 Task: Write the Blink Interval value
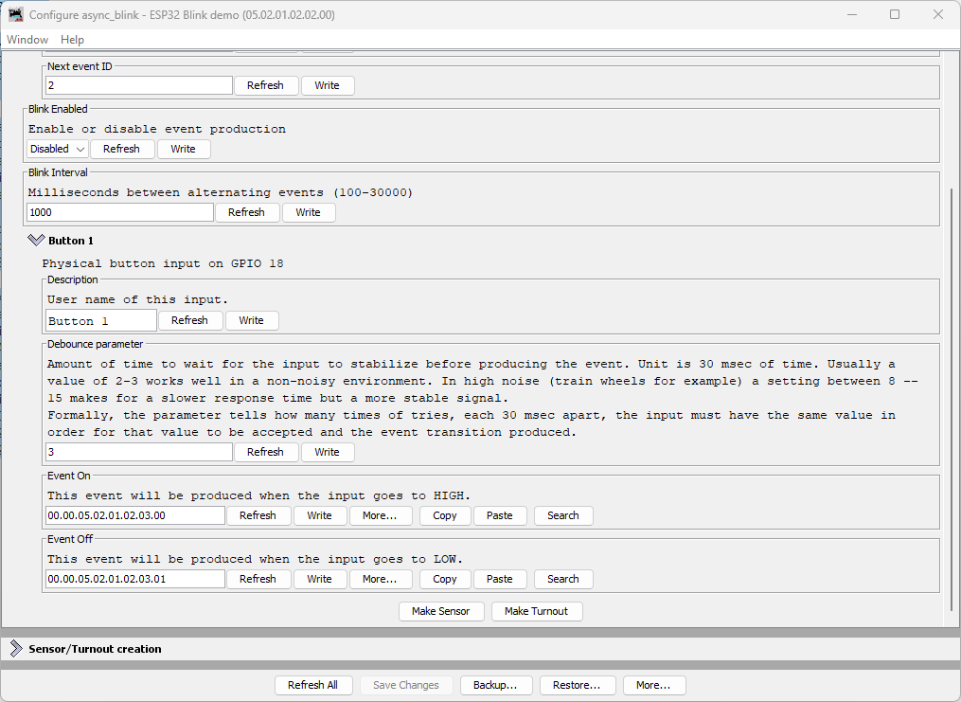coord(308,211)
